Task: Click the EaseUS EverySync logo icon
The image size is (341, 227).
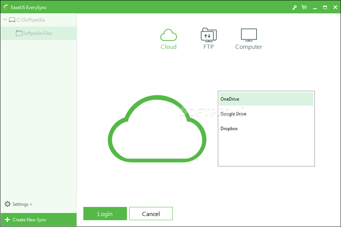Action: [6, 7]
